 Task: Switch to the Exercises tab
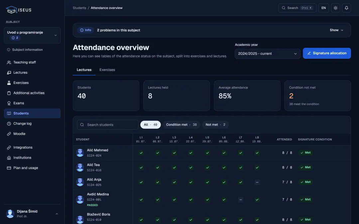pos(107,70)
